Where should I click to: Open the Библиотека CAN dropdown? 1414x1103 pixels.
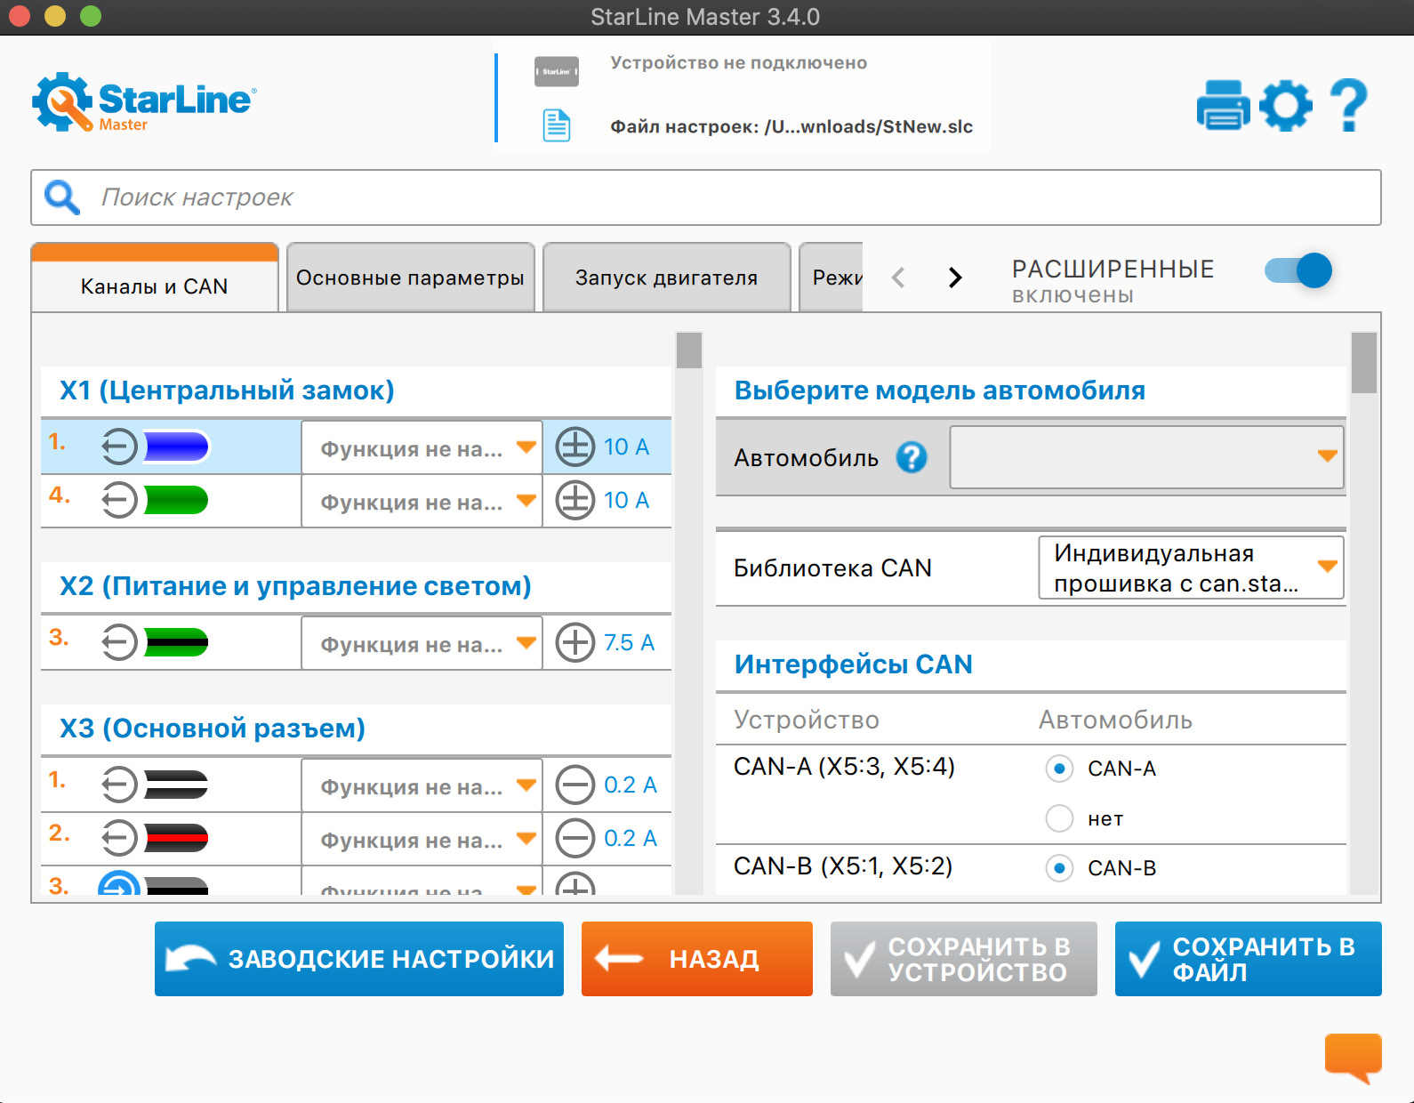pos(1191,568)
